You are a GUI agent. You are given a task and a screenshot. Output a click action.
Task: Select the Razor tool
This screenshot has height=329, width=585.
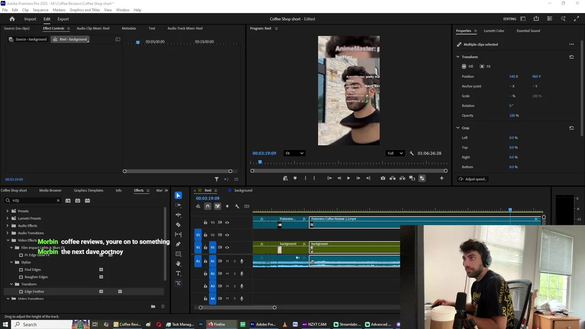tap(178, 225)
